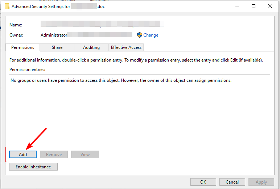Viewport: 280px width, 189px height.
Task: Click the folder icon in title bar
Action: [x=7, y=7]
